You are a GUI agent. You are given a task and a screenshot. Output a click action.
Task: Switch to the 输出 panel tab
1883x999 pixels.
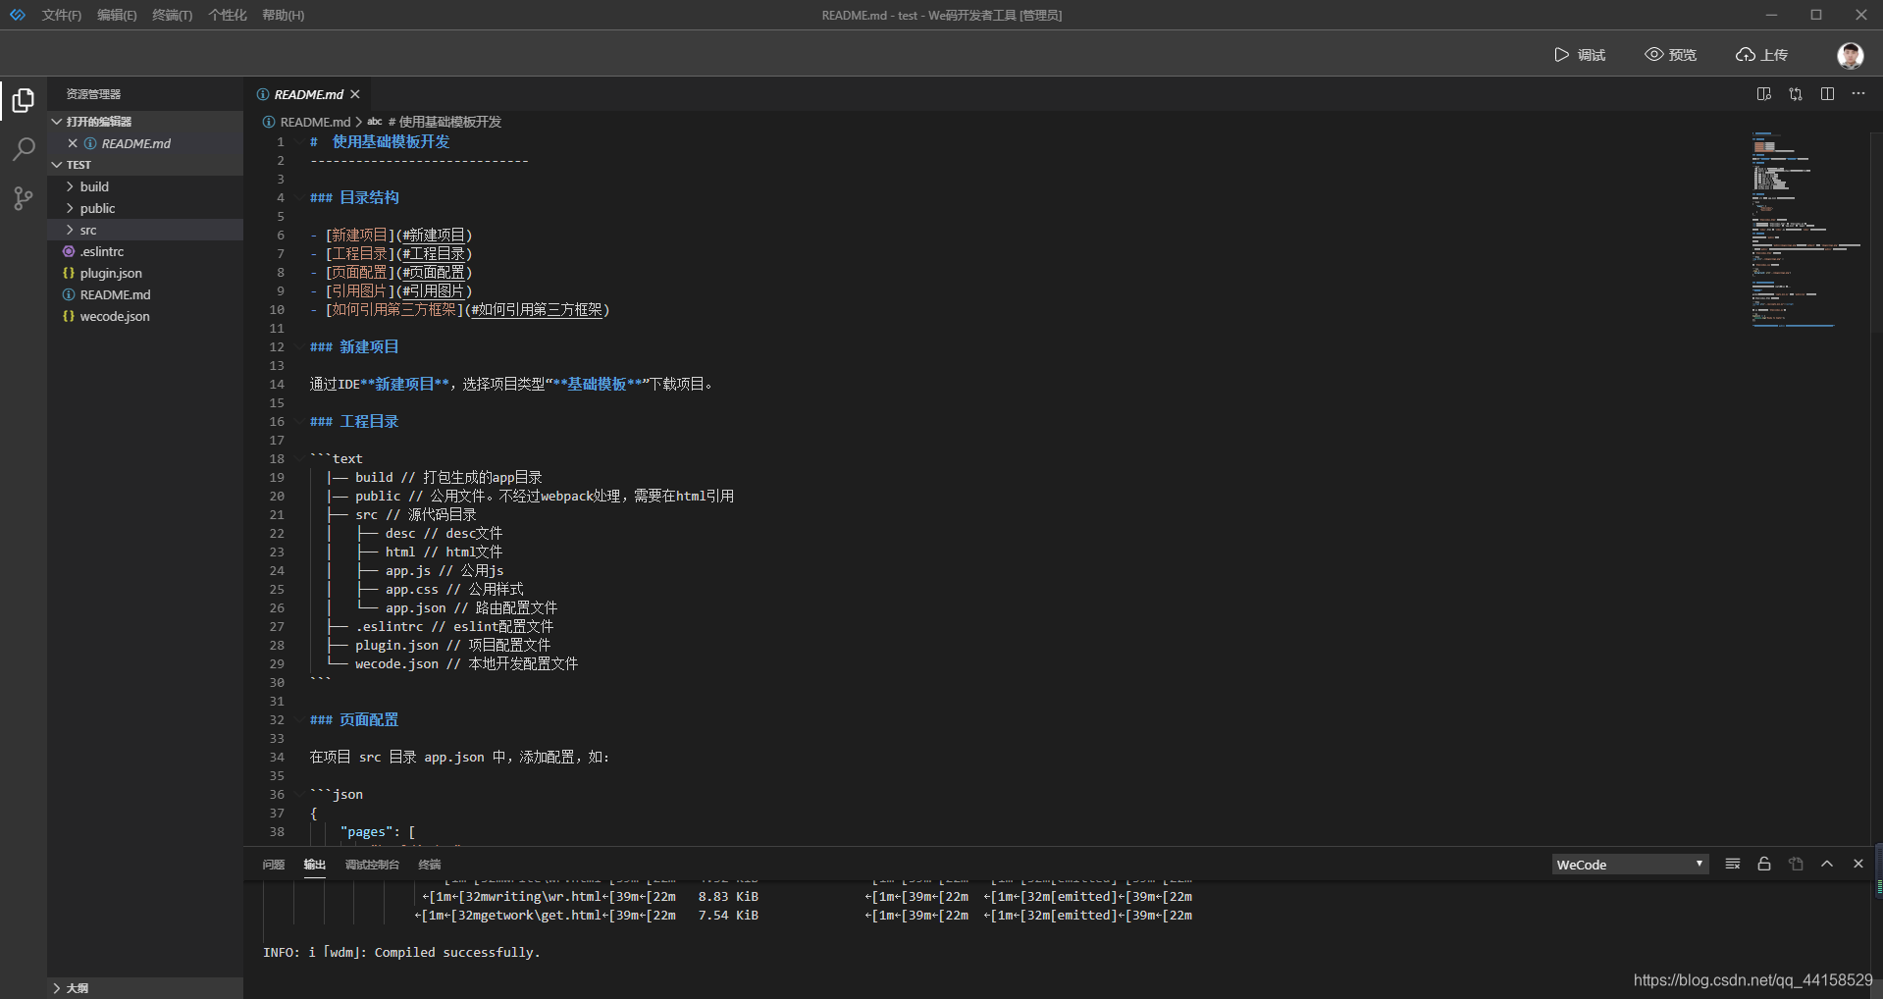tap(314, 865)
